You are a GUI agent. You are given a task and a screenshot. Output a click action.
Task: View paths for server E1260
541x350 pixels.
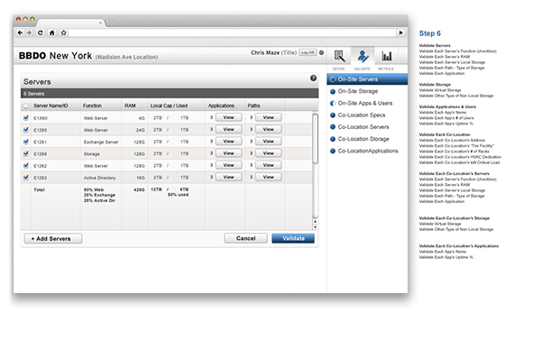click(269, 129)
